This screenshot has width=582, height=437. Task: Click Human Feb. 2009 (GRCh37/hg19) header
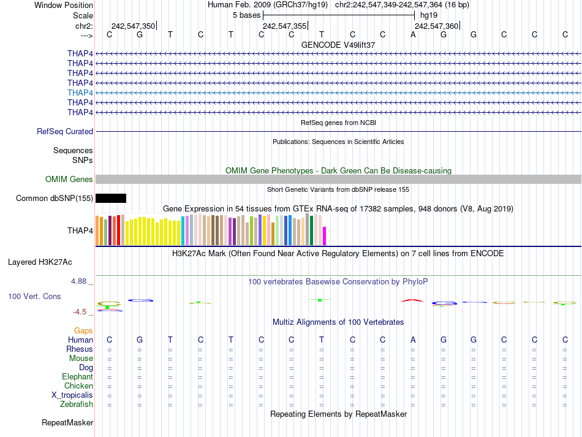pyautogui.click(x=268, y=5)
